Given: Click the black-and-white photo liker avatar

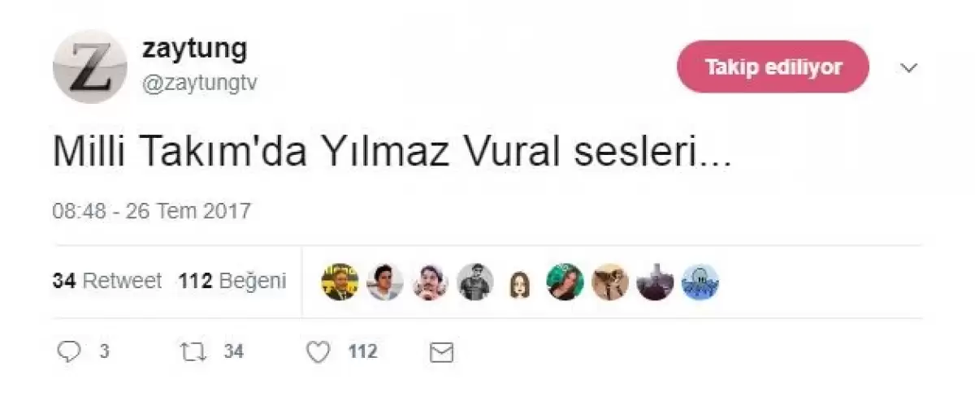Looking at the screenshot, I should pyautogui.click(x=474, y=282).
